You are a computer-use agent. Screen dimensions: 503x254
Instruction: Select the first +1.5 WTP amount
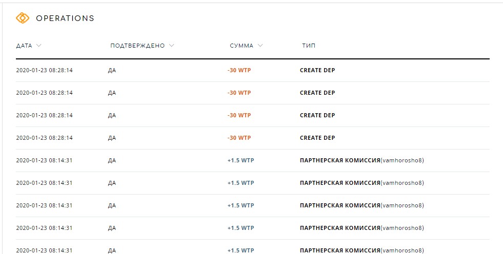click(240, 160)
